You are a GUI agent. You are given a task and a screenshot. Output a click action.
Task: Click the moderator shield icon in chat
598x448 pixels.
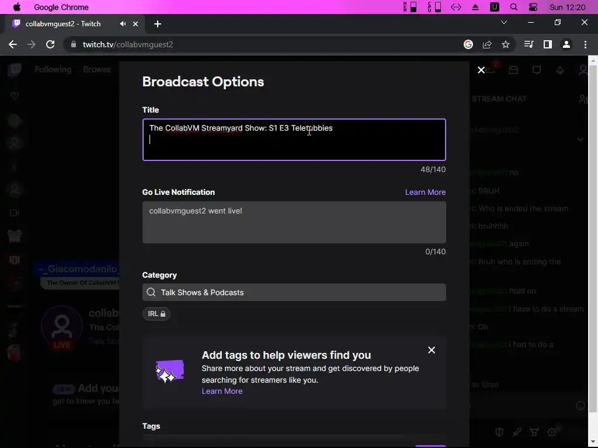coord(499,432)
